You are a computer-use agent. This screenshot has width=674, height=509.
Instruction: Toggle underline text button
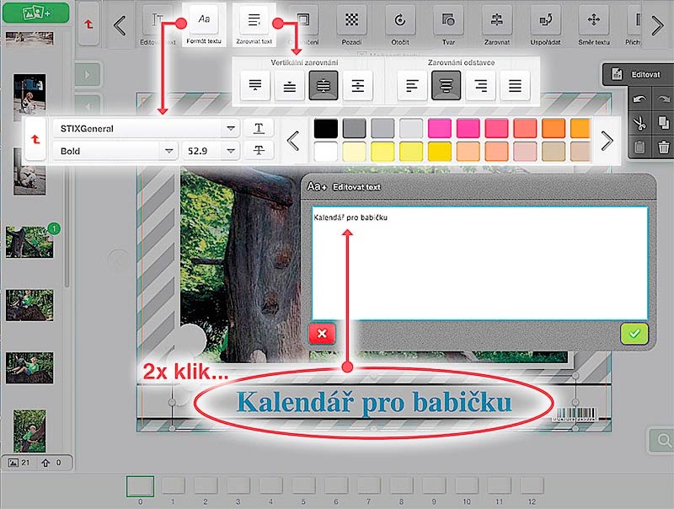point(259,128)
